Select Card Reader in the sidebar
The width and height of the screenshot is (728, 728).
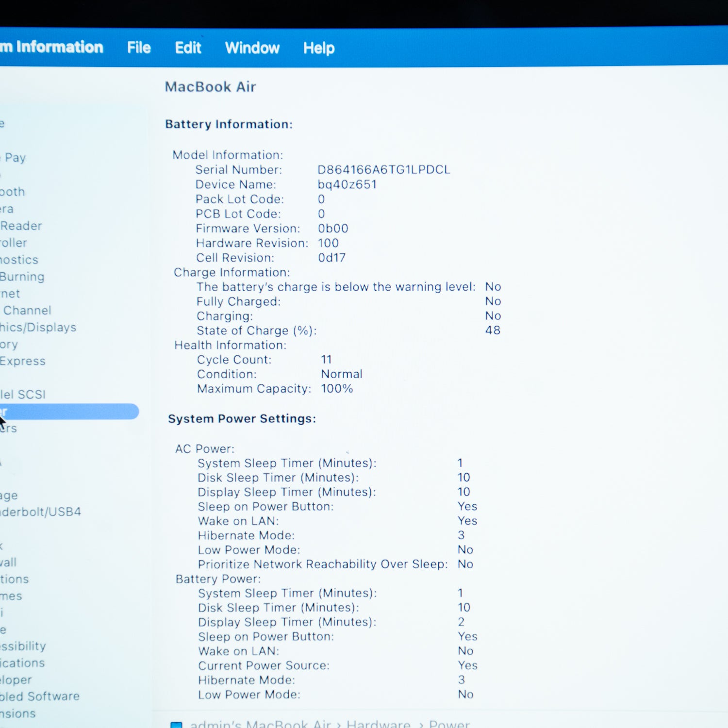[x=21, y=226]
